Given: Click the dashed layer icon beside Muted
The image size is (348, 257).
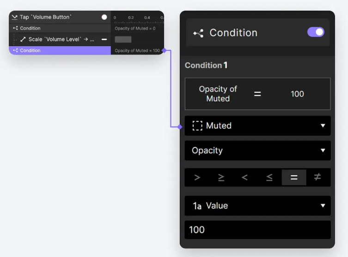Looking at the screenshot, I should (x=197, y=126).
